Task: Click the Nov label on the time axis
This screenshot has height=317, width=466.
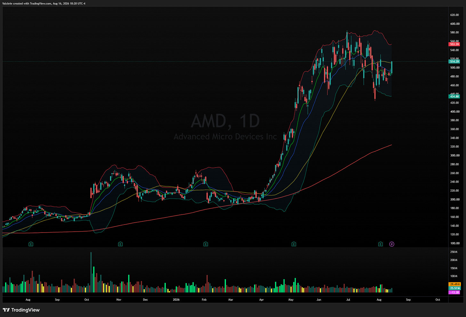Action: (x=119, y=300)
